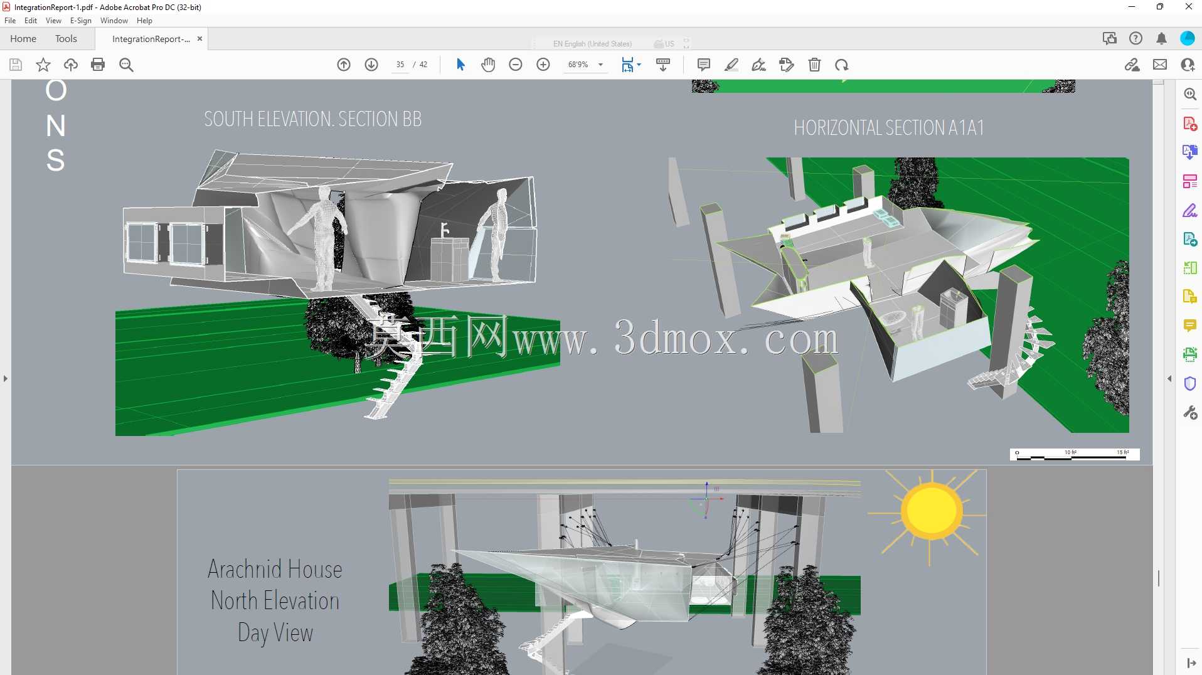
Task: Switch to the Tools tab
Action: pos(66,39)
